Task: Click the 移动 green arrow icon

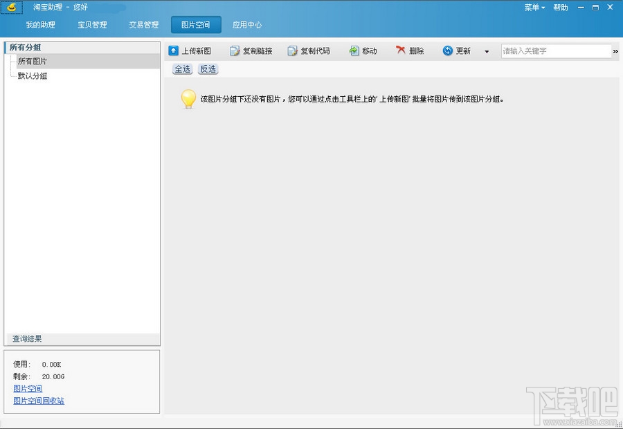Action: coord(354,51)
